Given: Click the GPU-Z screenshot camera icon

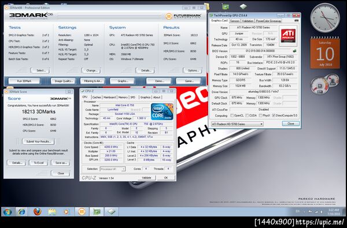Looking at the screenshot, I should point(296,21).
